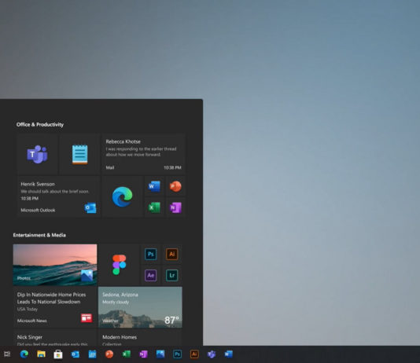Open Photoshop tile in Start menu
This screenshot has width=420, height=363.
[151, 254]
